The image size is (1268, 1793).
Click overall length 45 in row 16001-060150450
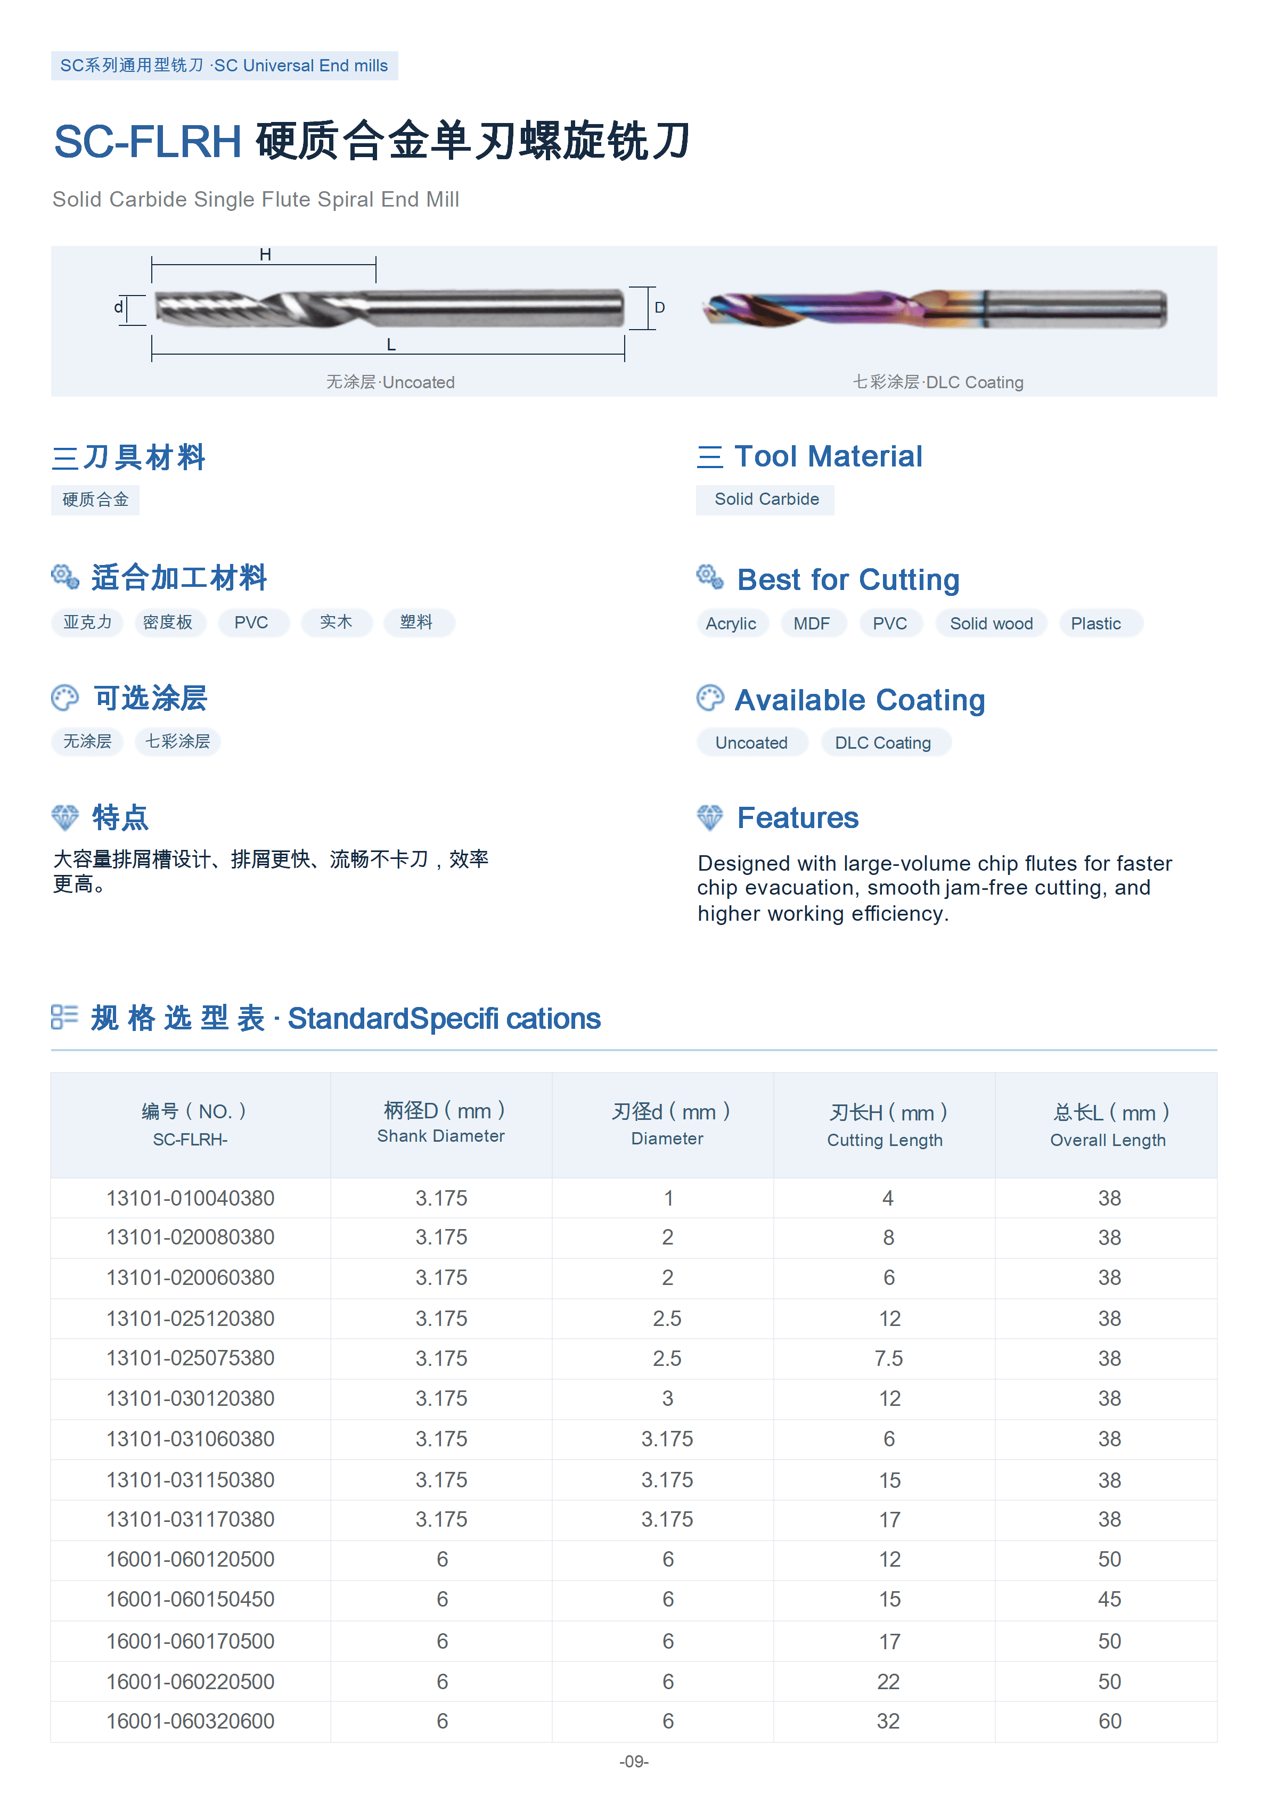click(1109, 1599)
